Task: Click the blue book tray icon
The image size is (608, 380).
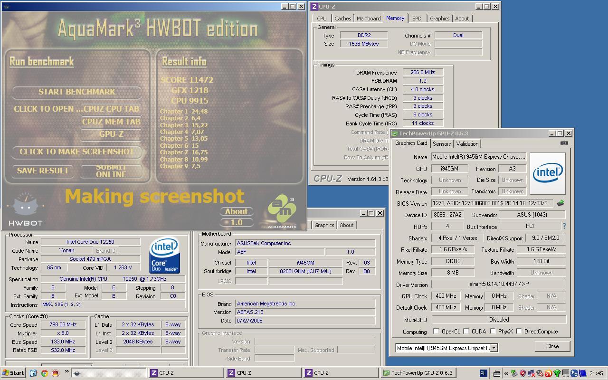Action: pyautogui.click(x=582, y=373)
